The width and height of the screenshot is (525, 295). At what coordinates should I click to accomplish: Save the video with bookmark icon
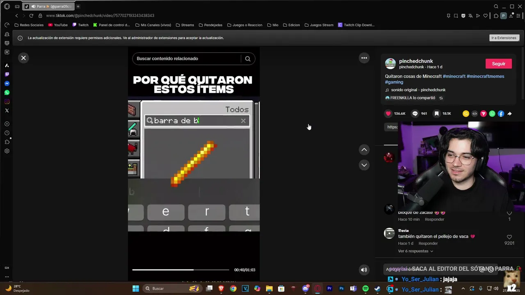[x=437, y=113]
